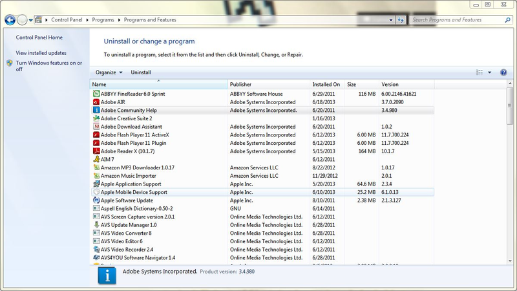Sort by the Name column header
The height and width of the screenshot is (291, 517).
tap(158, 84)
